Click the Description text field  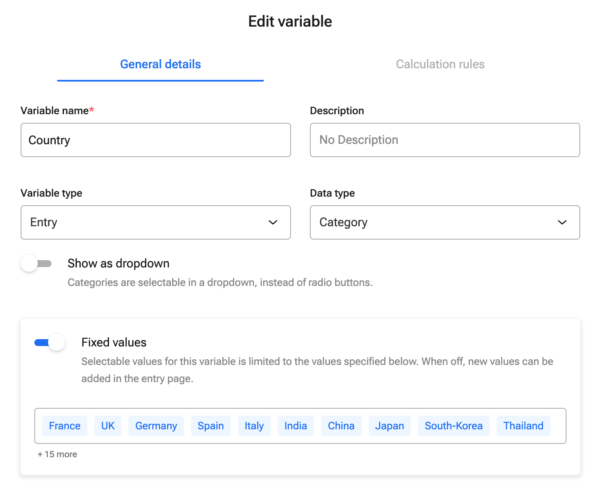tap(445, 140)
